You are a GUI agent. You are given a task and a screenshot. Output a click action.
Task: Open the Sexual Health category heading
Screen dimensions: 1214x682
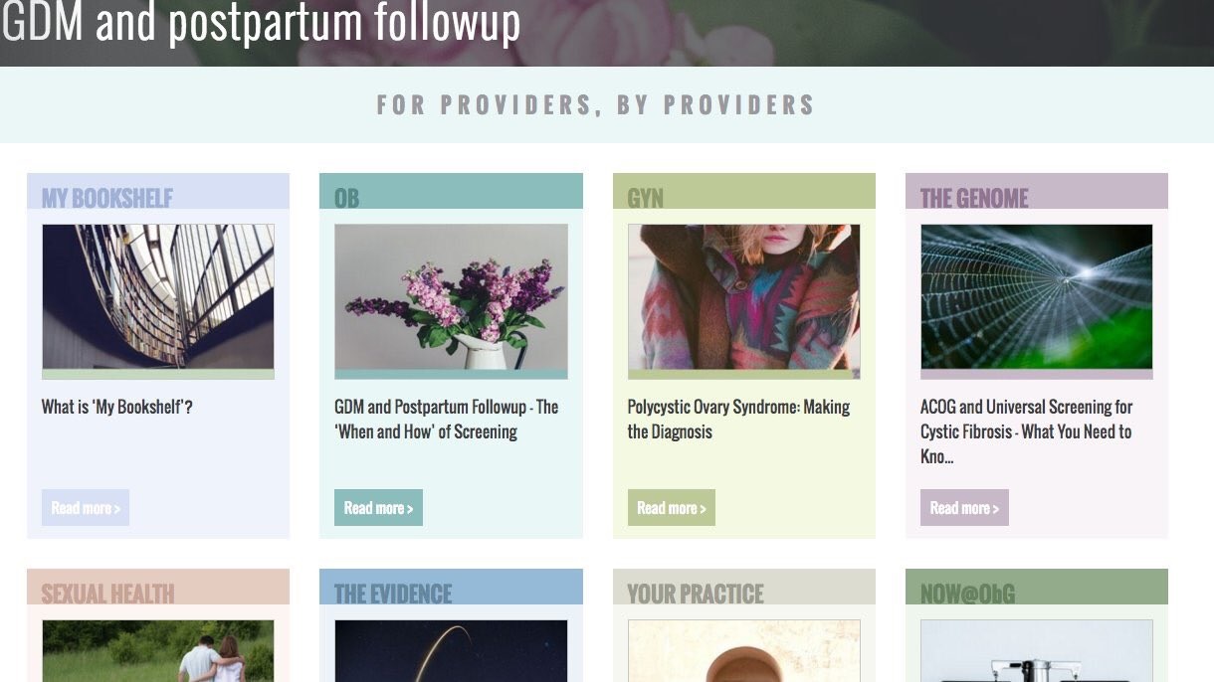(107, 594)
